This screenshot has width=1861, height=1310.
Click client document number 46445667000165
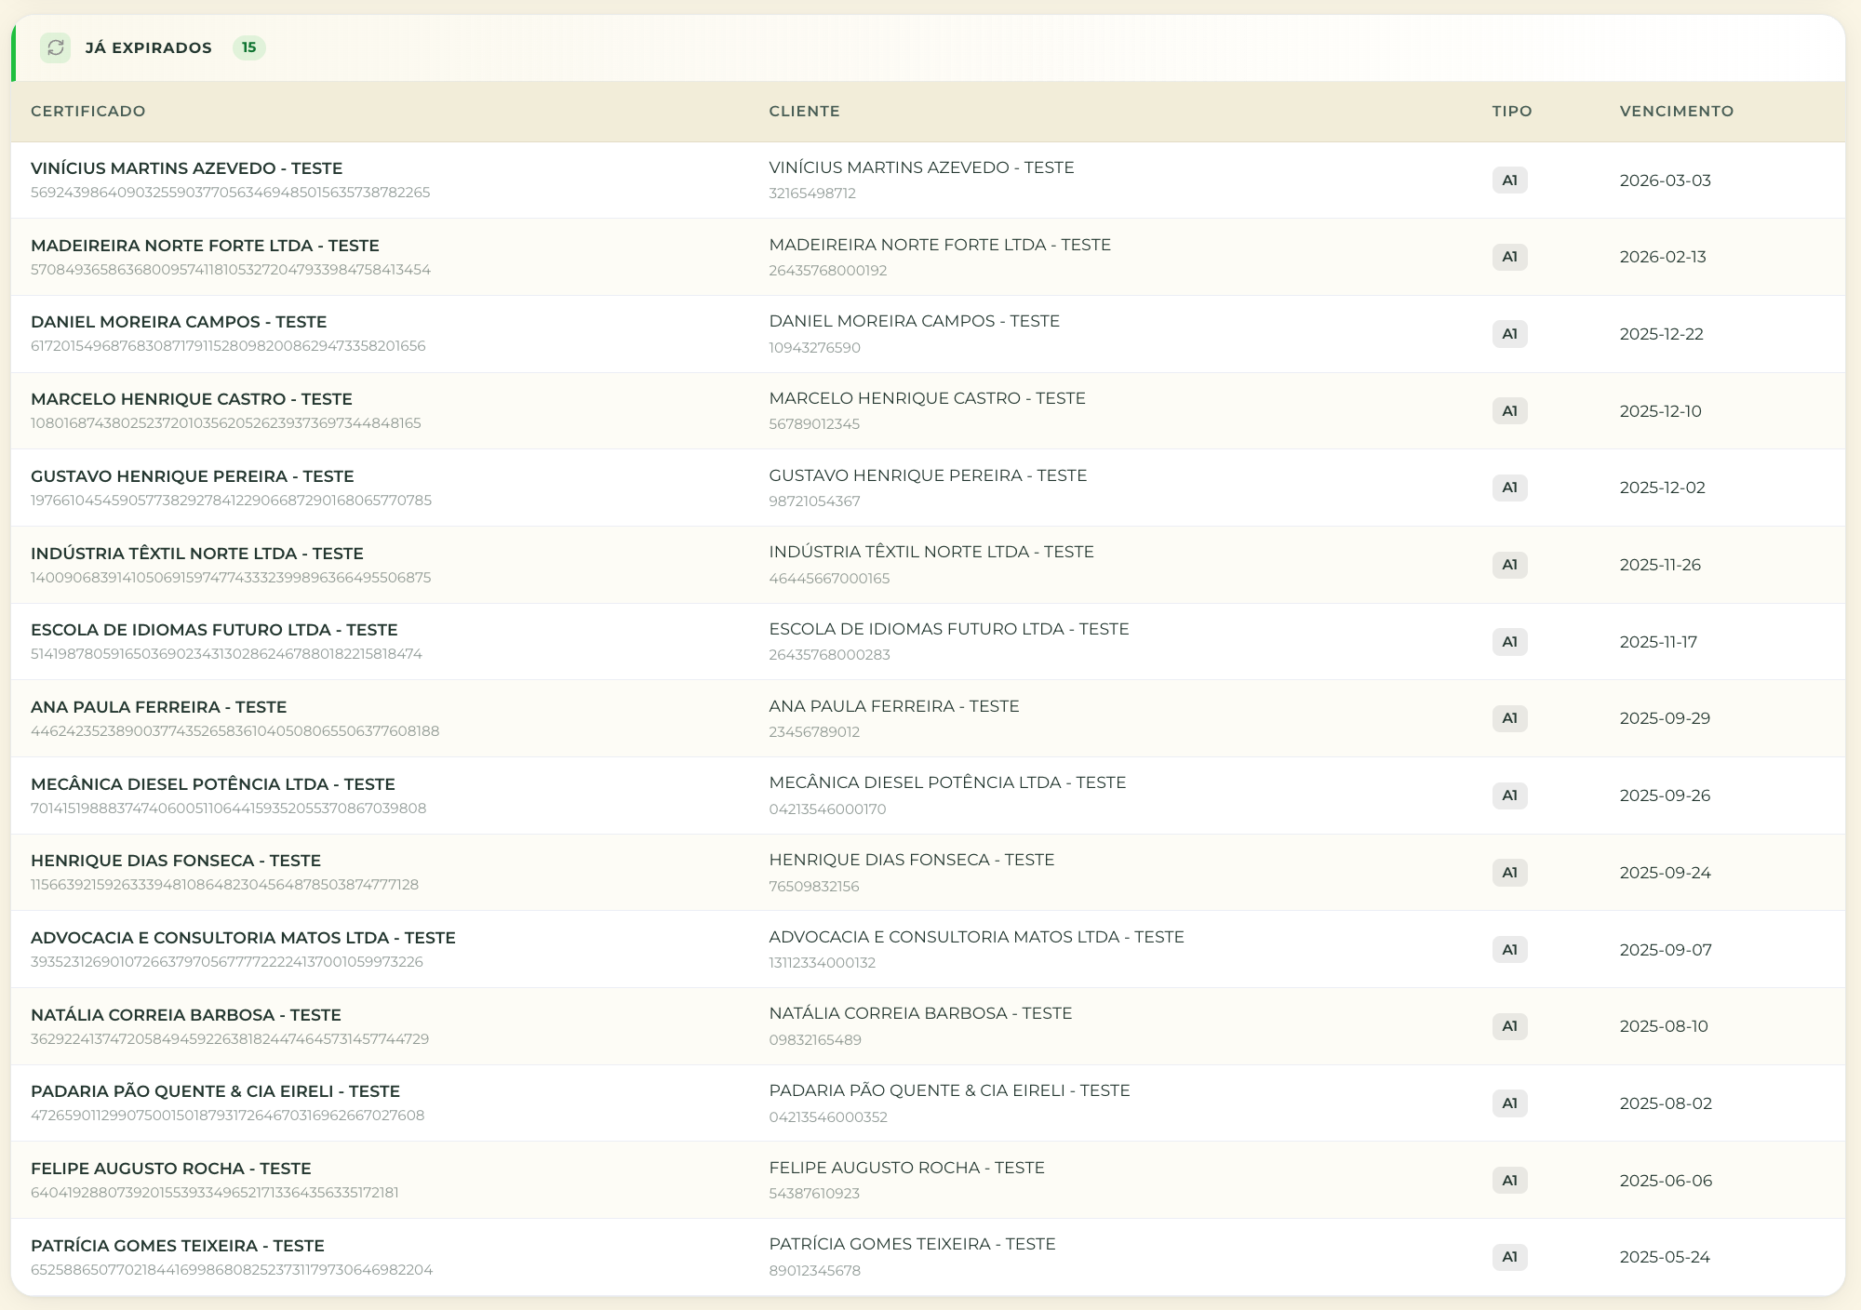[x=829, y=579]
